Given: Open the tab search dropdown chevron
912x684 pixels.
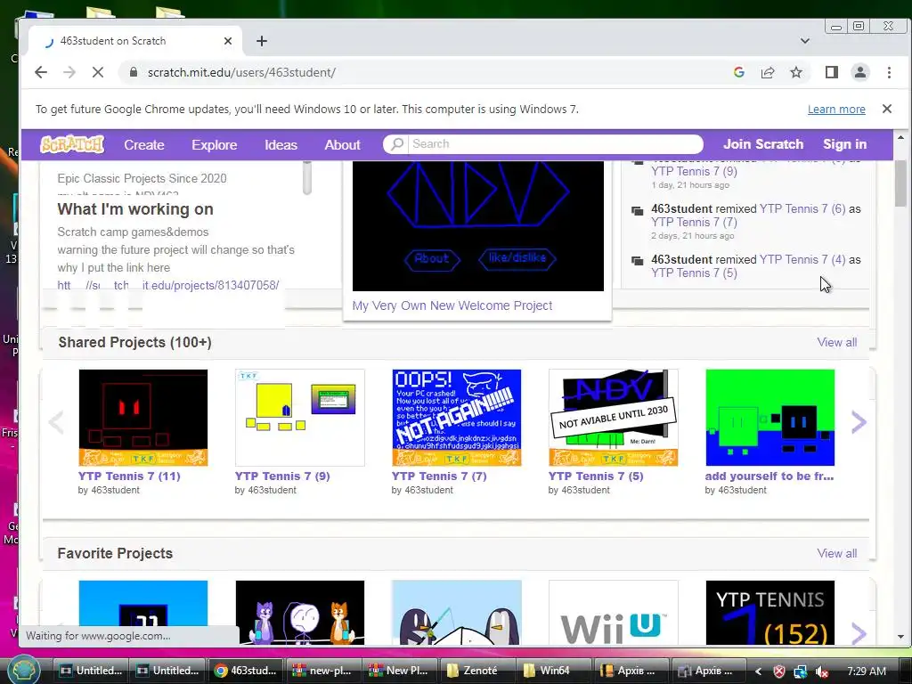Looking at the screenshot, I should click(805, 41).
